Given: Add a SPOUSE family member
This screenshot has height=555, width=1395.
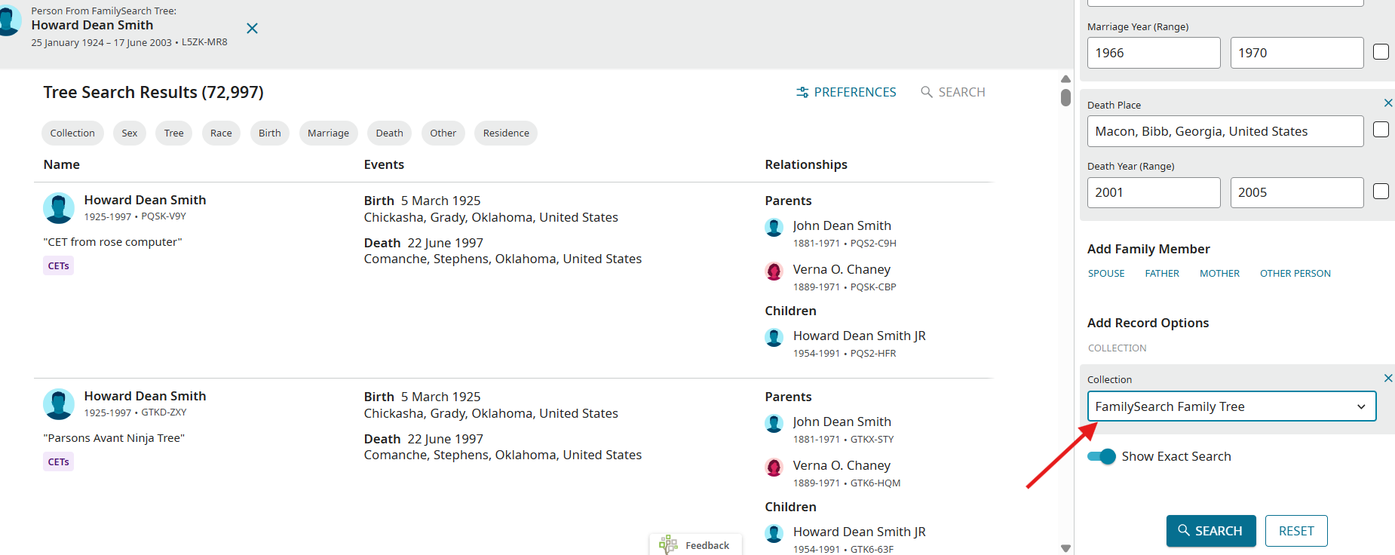Looking at the screenshot, I should pyautogui.click(x=1105, y=274).
